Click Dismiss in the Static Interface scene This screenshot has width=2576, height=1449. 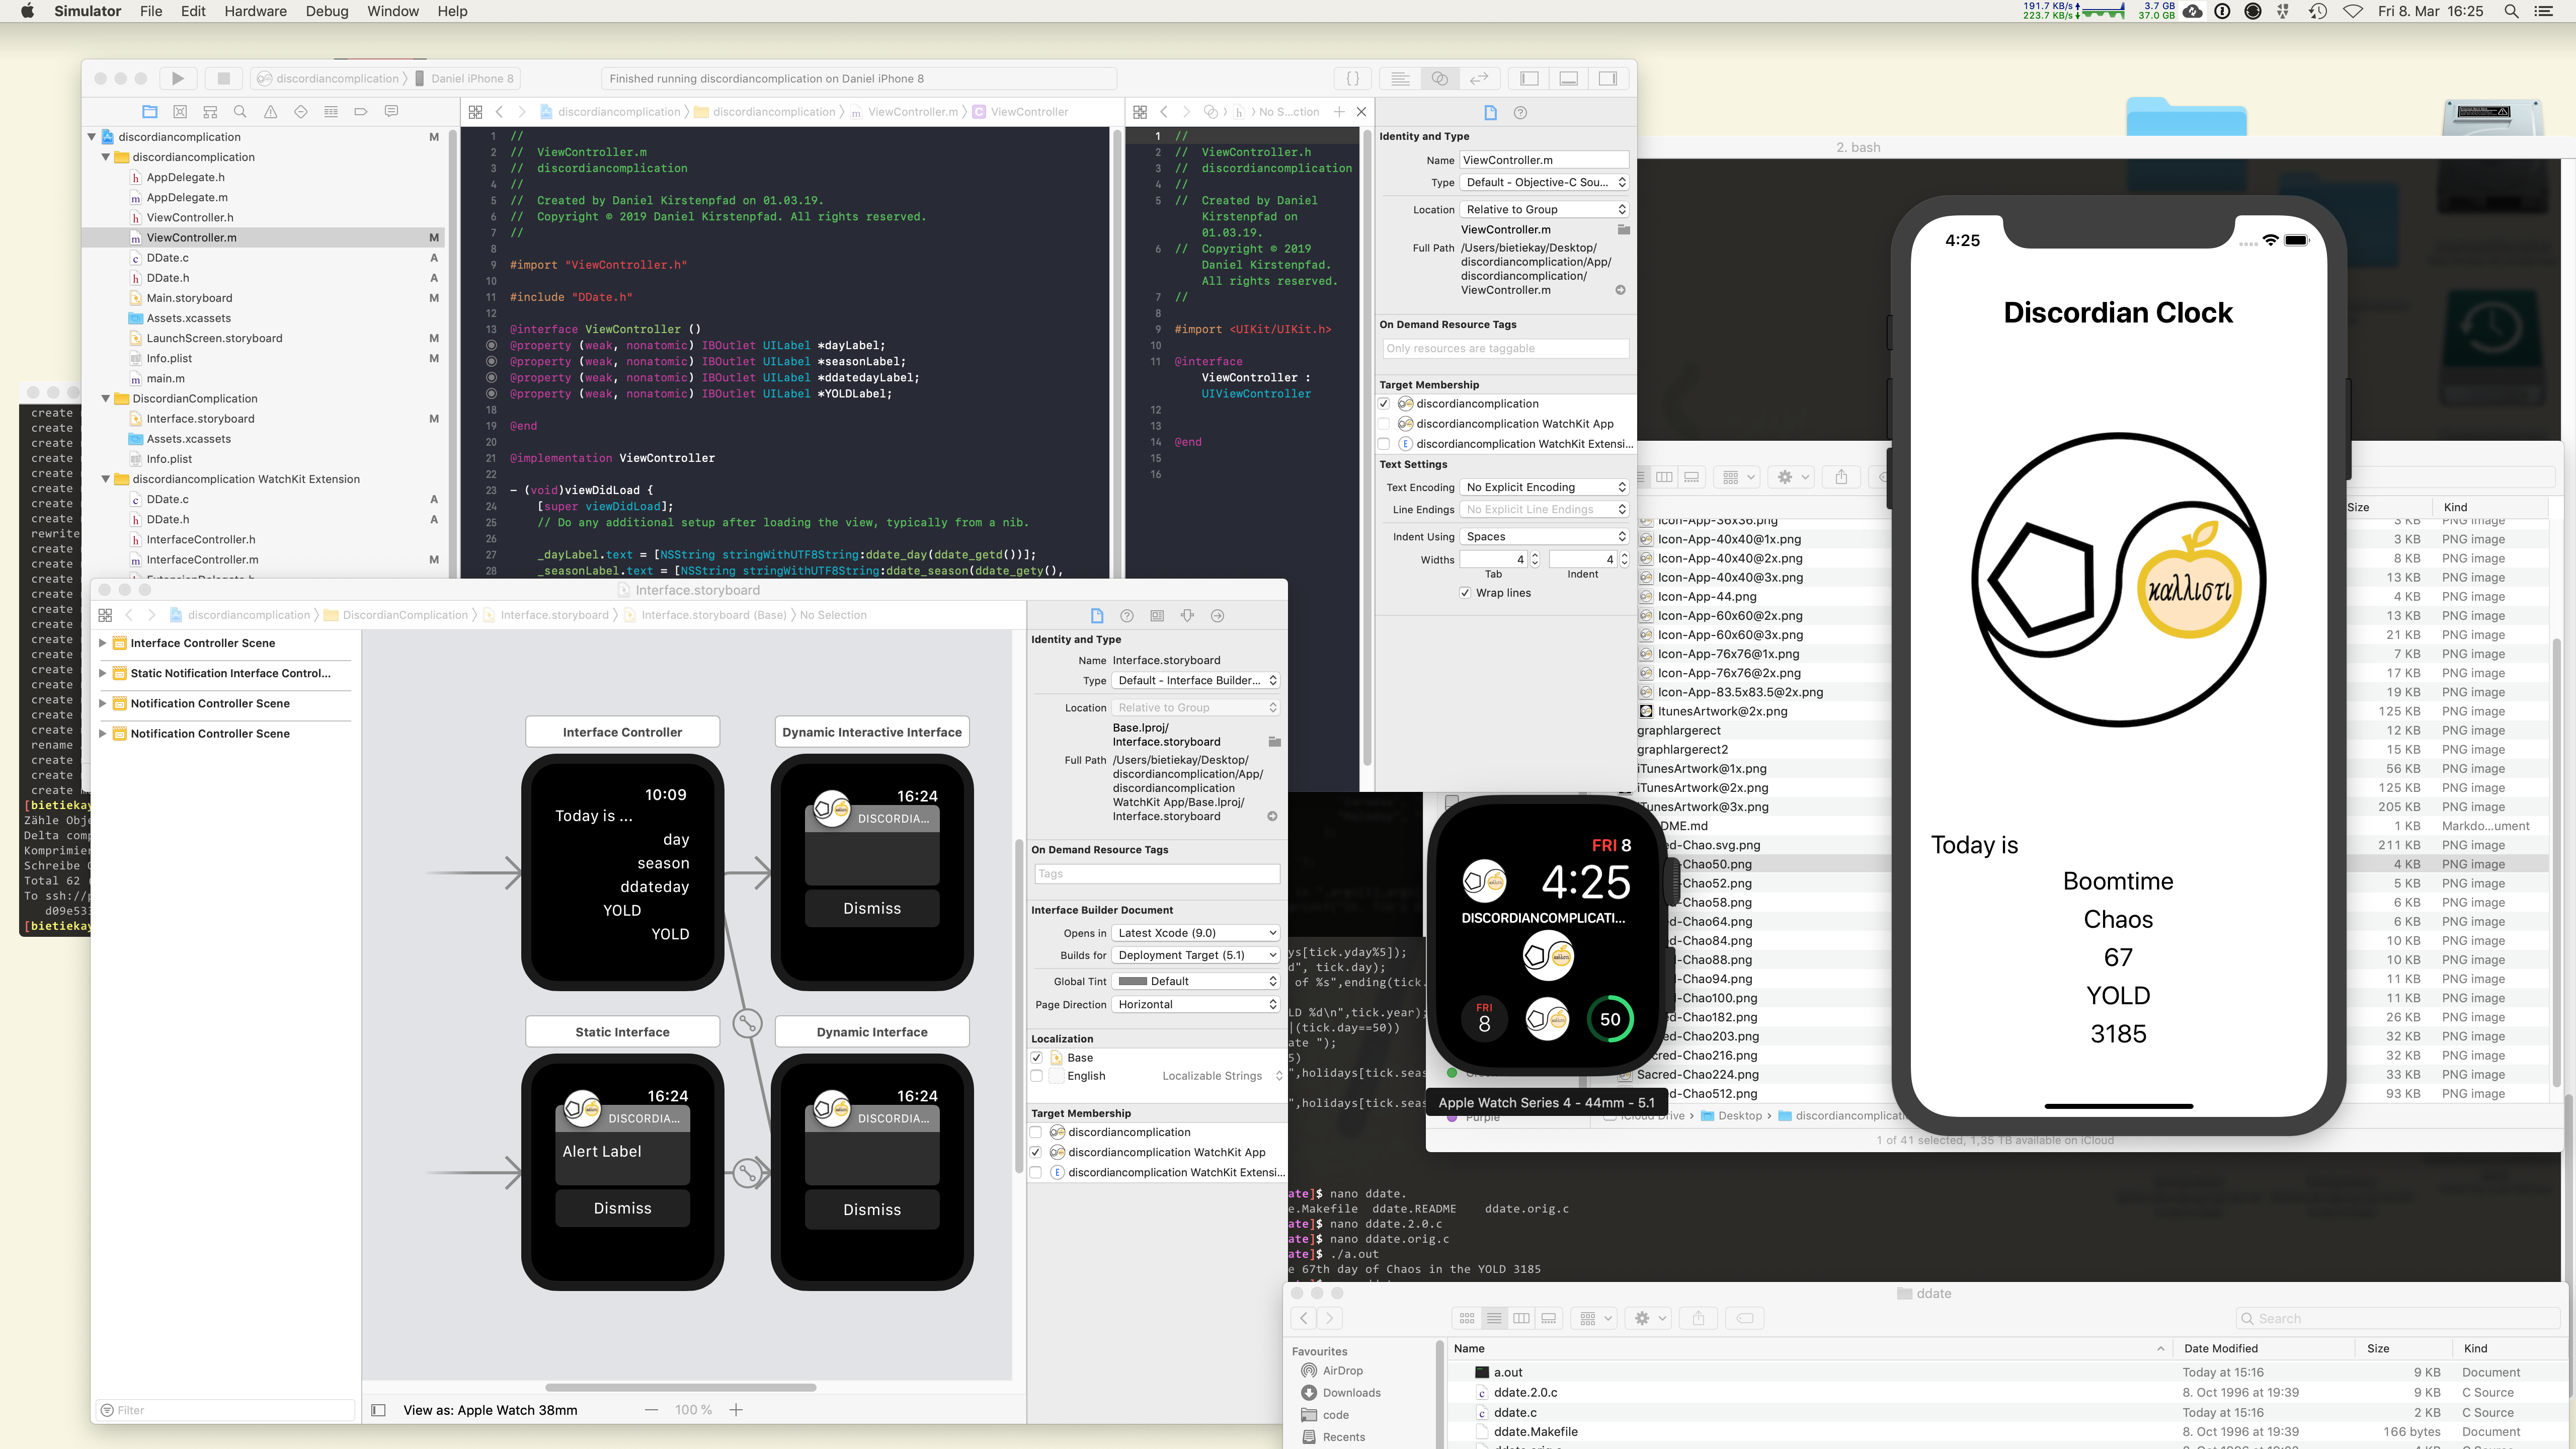click(x=622, y=1208)
